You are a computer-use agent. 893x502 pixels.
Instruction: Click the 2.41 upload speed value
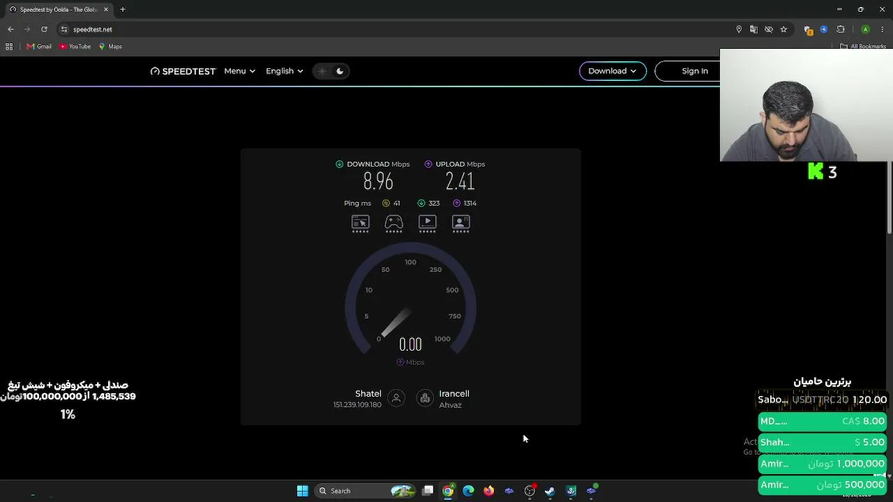pos(460,182)
